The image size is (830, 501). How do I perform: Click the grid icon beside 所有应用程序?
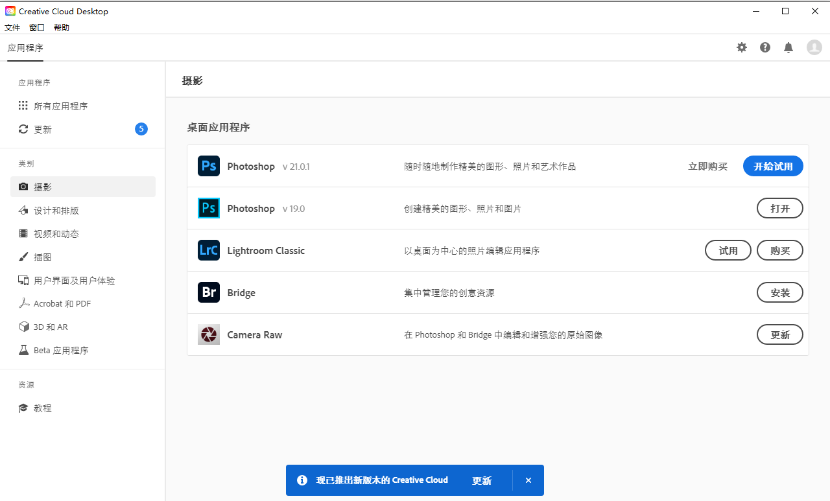[x=23, y=106]
